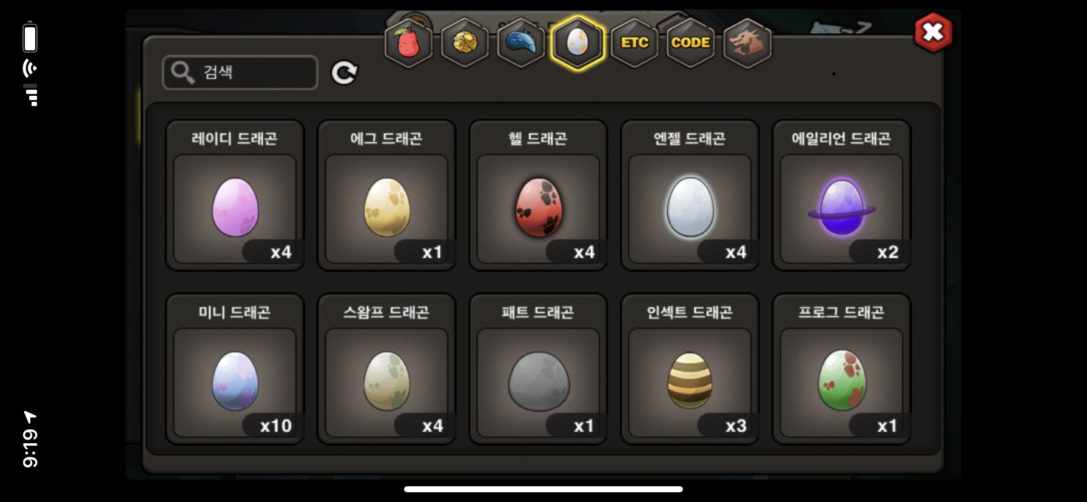Select the purple 에일리언 드래곤 egg
Image resolution: width=1087 pixels, height=502 pixels.
[x=841, y=195]
